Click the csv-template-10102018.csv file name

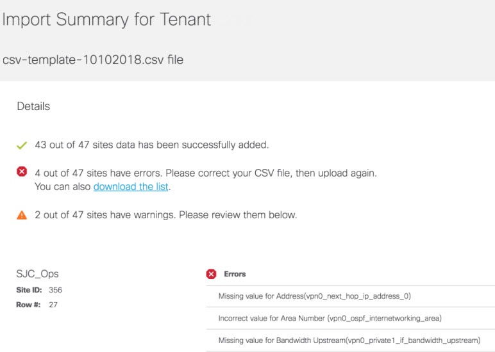click(x=93, y=60)
